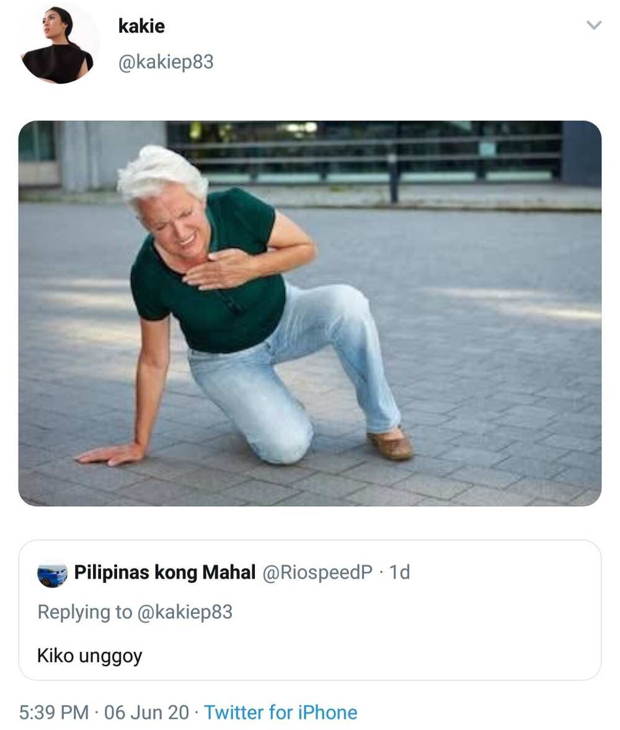
Task: Click the Replying to label
Action: tap(85, 612)
